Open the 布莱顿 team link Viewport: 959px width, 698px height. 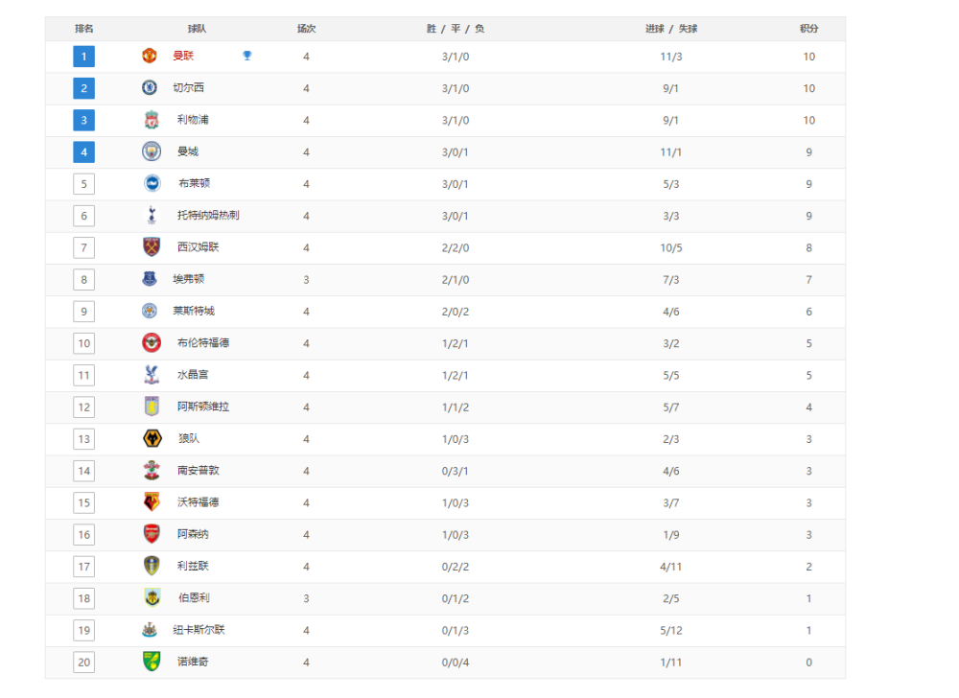[x=194, y=183]
